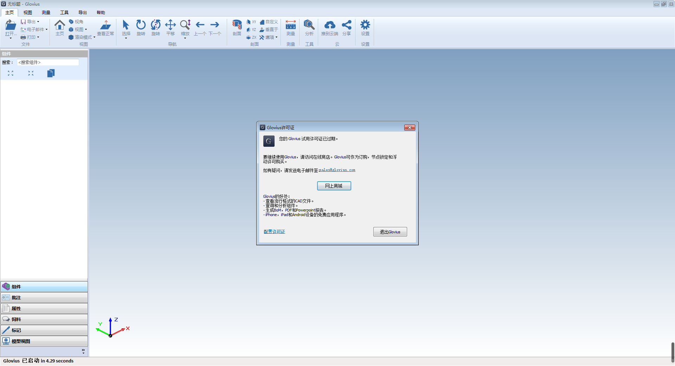Choose the 缩放 zoom tool
The height and width of the screenshot is (366, 675).
coord(185,25)
